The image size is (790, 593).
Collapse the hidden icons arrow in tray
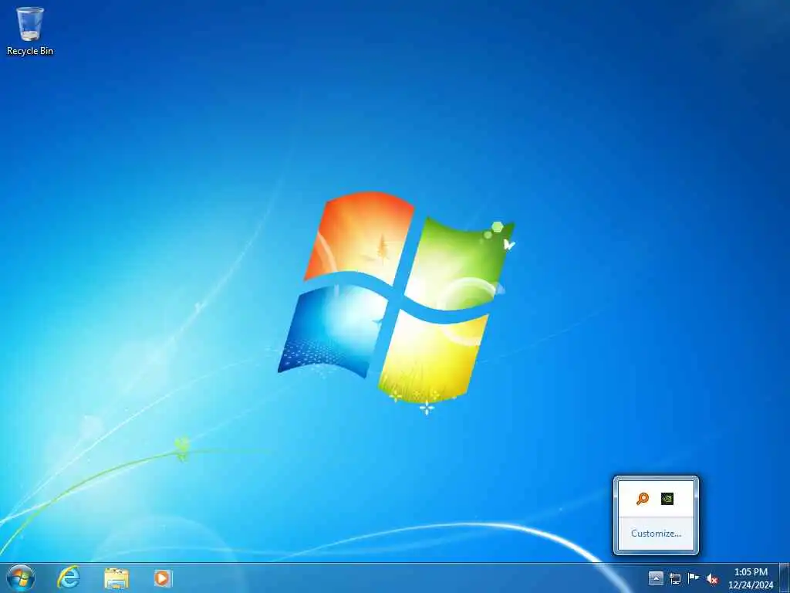tap(656, 578)
